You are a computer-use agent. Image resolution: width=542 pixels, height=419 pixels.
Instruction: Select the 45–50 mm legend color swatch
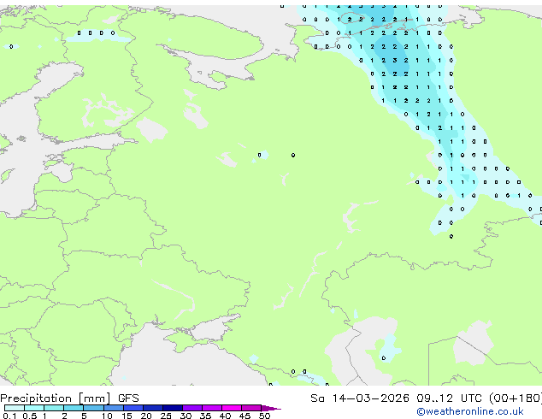coord(251,408)
